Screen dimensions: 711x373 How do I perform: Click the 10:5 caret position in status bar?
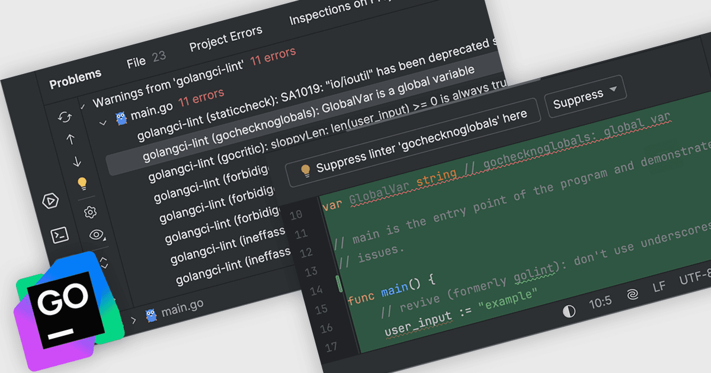point(600,303)
